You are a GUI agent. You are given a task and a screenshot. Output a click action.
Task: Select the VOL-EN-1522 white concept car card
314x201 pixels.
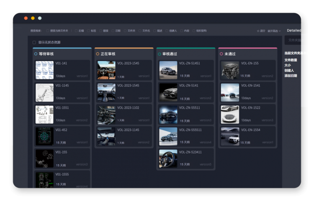point(248,114)
